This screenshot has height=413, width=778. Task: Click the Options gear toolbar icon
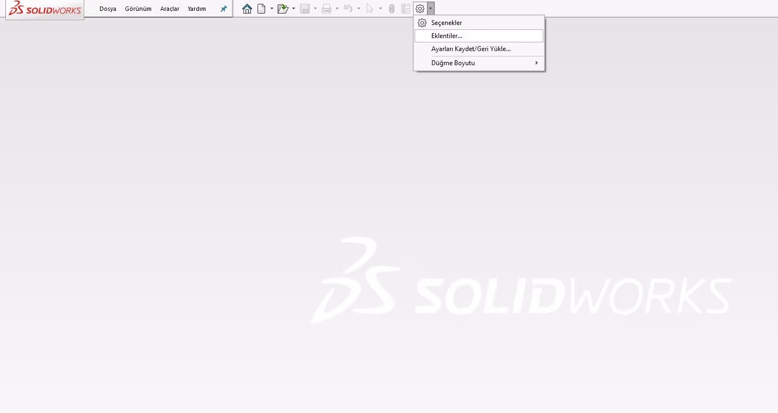(420, 9)
